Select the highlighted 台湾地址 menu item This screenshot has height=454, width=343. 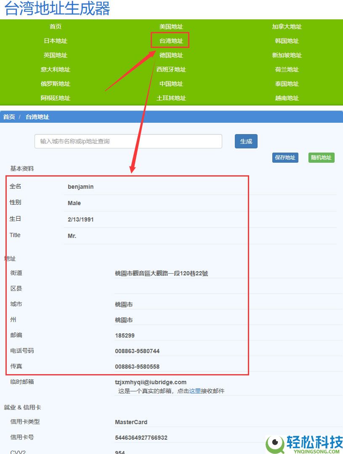170,41
